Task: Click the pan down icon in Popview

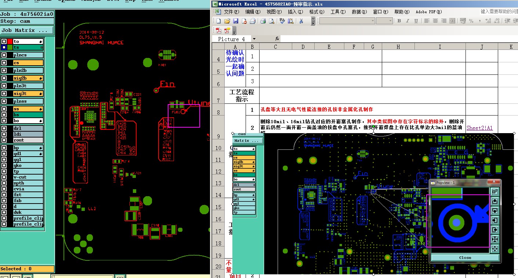Action: click(x=495, y=211)
